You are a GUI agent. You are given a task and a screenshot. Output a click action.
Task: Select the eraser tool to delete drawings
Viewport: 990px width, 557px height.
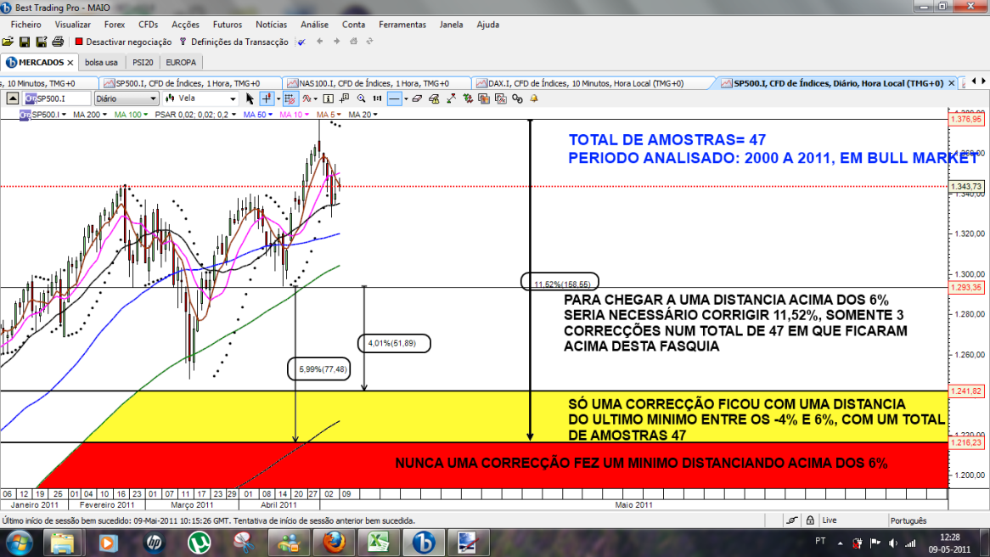417,99
